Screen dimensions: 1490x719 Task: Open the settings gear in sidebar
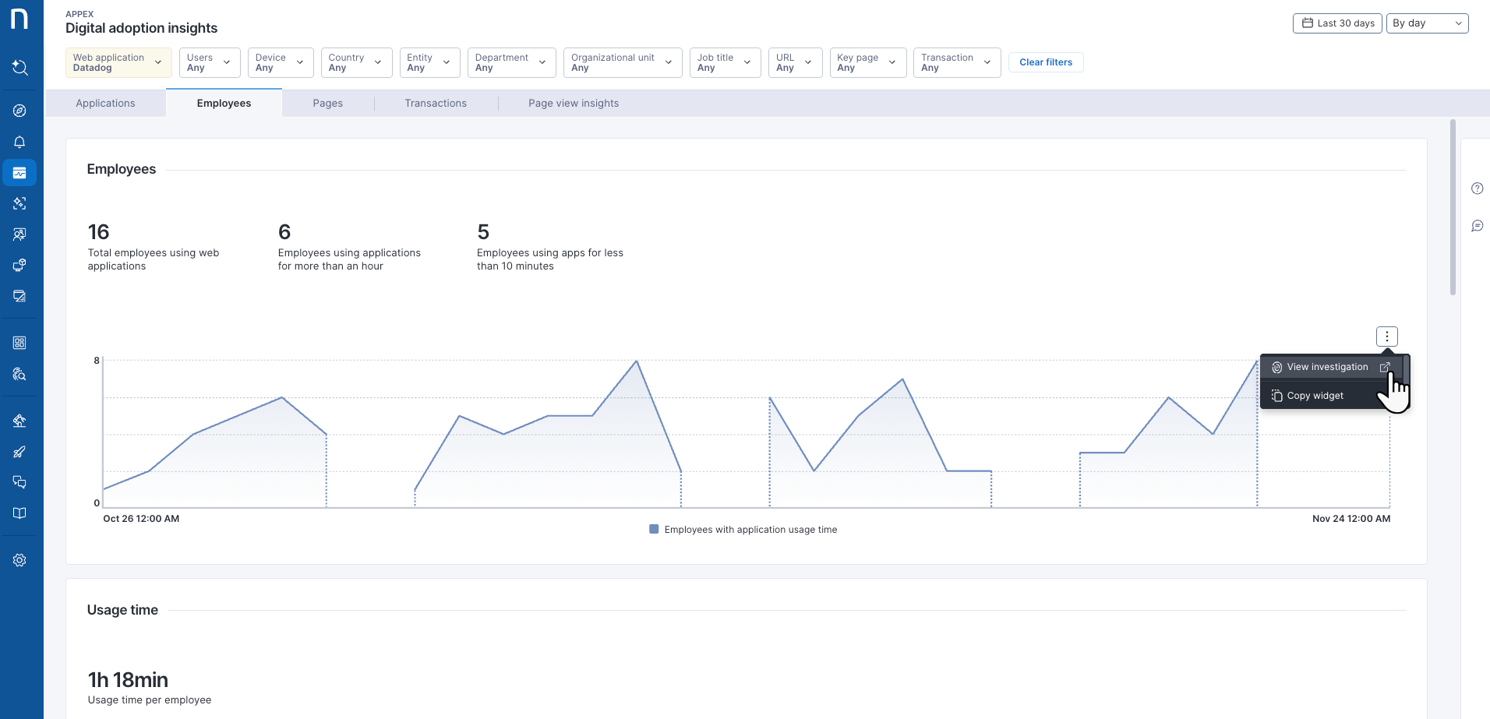click(20, 560)
